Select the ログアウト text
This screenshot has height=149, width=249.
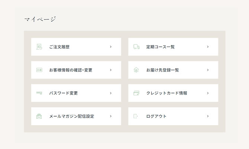coord(156,116)
